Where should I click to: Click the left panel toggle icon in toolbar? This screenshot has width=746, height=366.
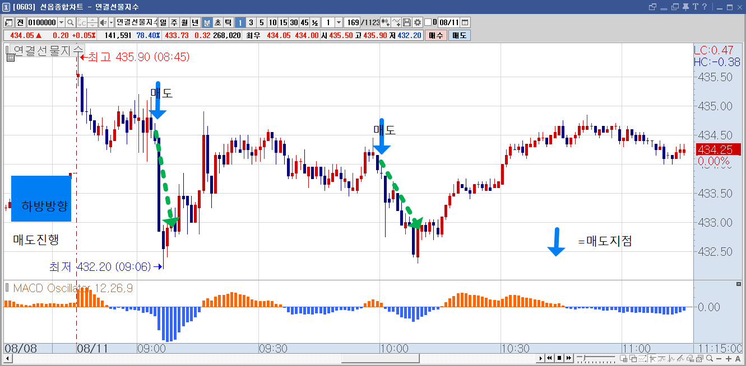pos(9,22)
